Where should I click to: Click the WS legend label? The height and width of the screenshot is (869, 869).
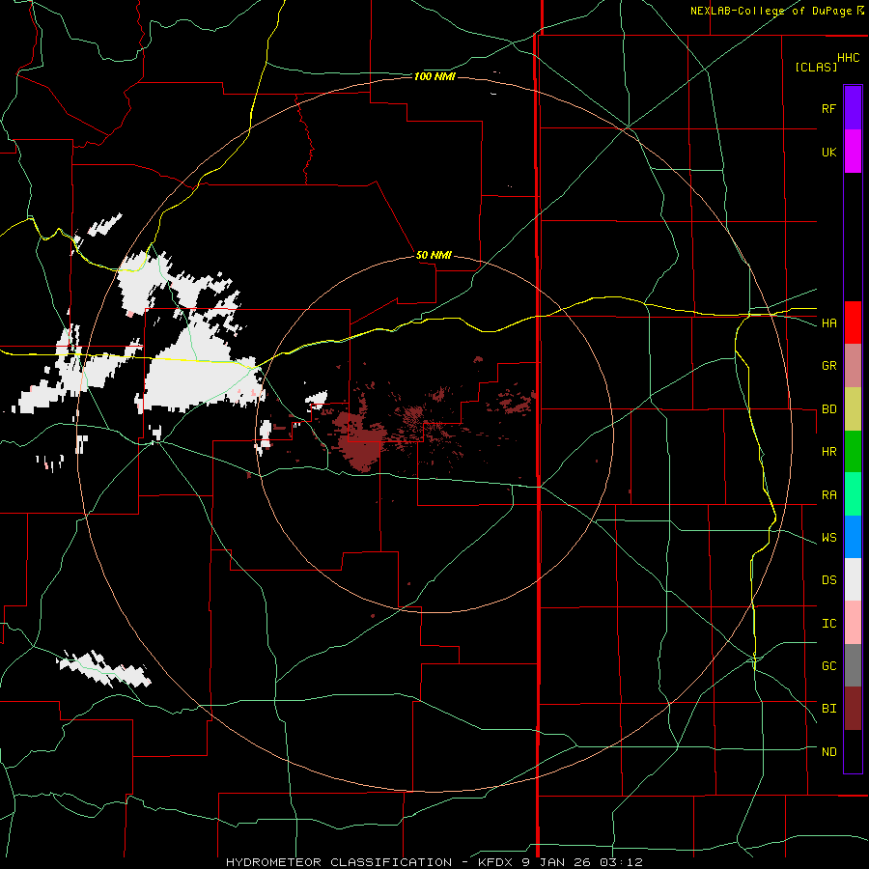[828, 538]
